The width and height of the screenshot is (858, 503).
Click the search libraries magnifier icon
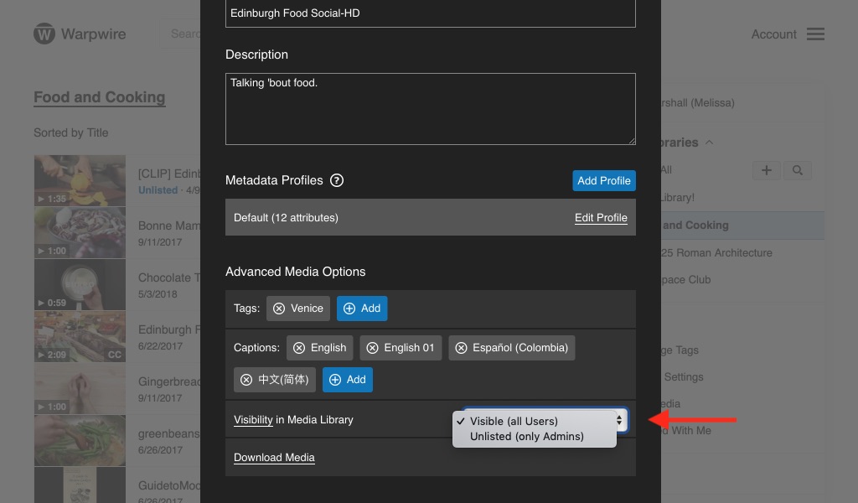(x=798, y=170)
